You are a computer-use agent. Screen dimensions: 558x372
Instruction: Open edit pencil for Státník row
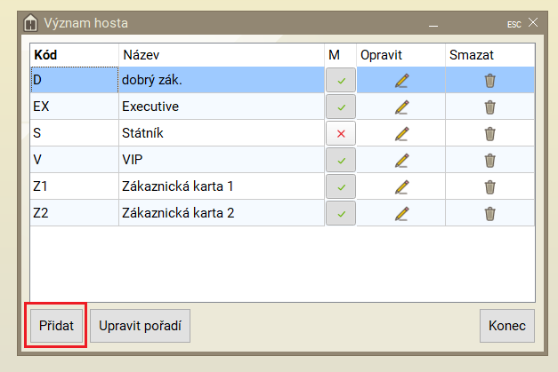click(x=401, y=134)
